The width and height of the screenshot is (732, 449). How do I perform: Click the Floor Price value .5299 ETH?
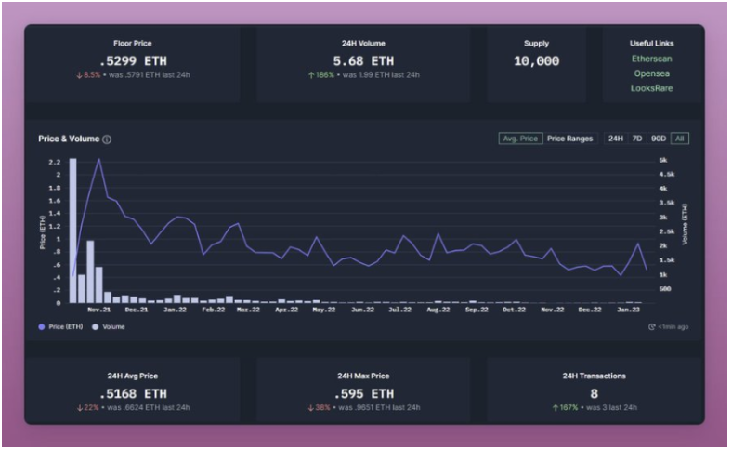click(133, 61)
